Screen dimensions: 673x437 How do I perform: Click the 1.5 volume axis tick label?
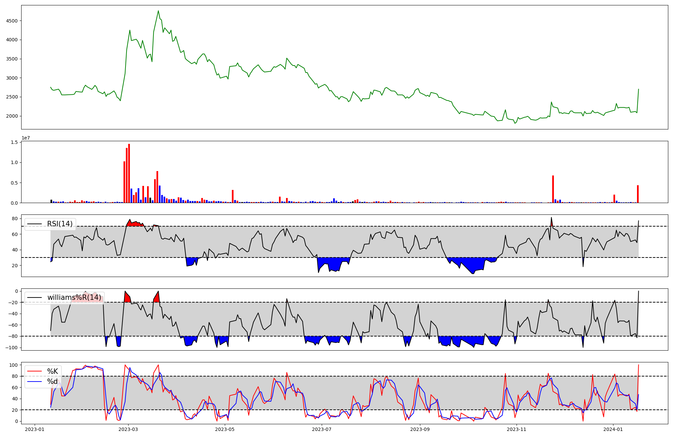[x=14, y=143]
